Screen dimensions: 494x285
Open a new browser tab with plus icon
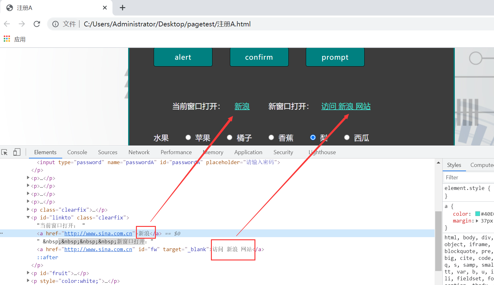click(x=123, y=7)
